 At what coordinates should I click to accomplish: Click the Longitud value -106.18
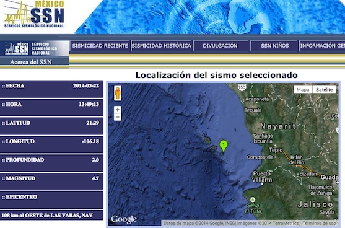90,141
